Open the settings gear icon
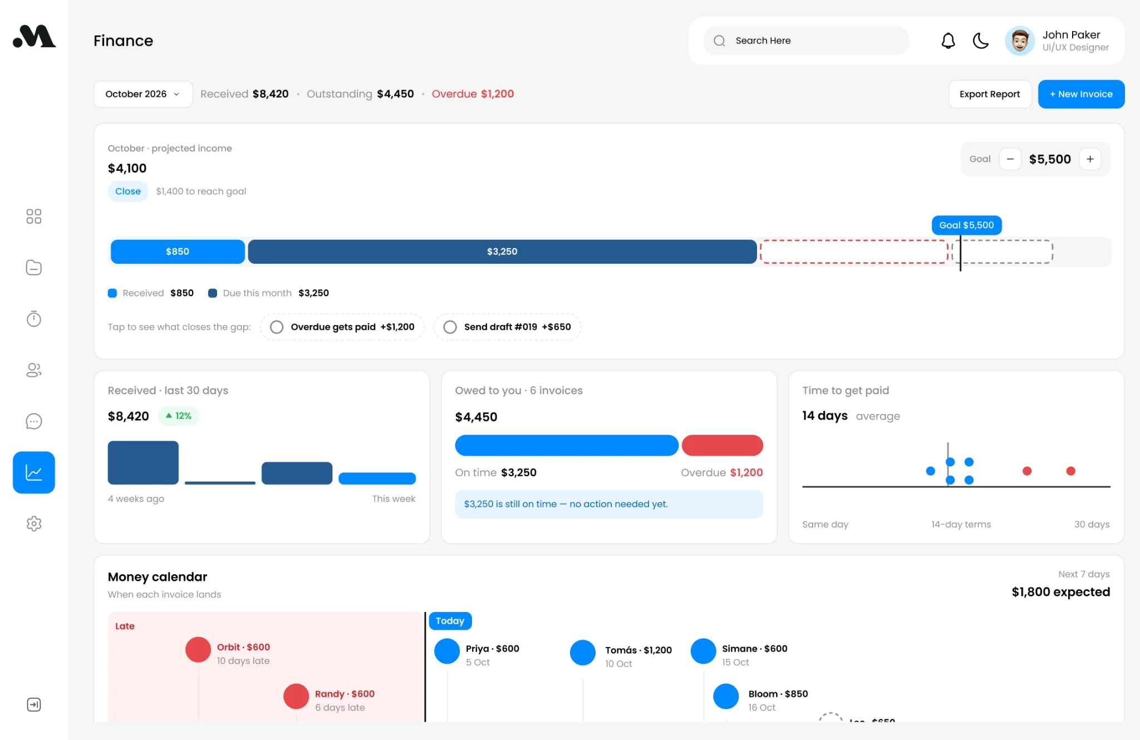This screenshot has width=1140, height=740. [34, 524]
